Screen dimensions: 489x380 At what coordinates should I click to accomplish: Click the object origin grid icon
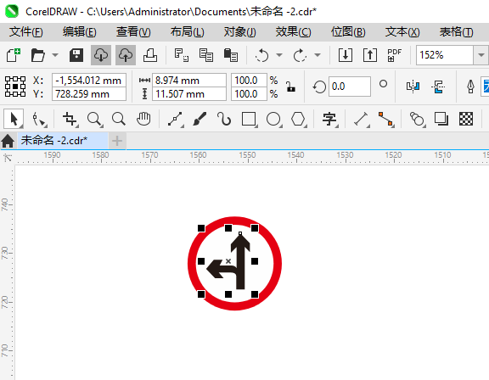[x=15, y=87]
